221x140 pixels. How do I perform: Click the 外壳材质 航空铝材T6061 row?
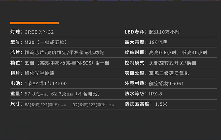(x=154, y=83)
